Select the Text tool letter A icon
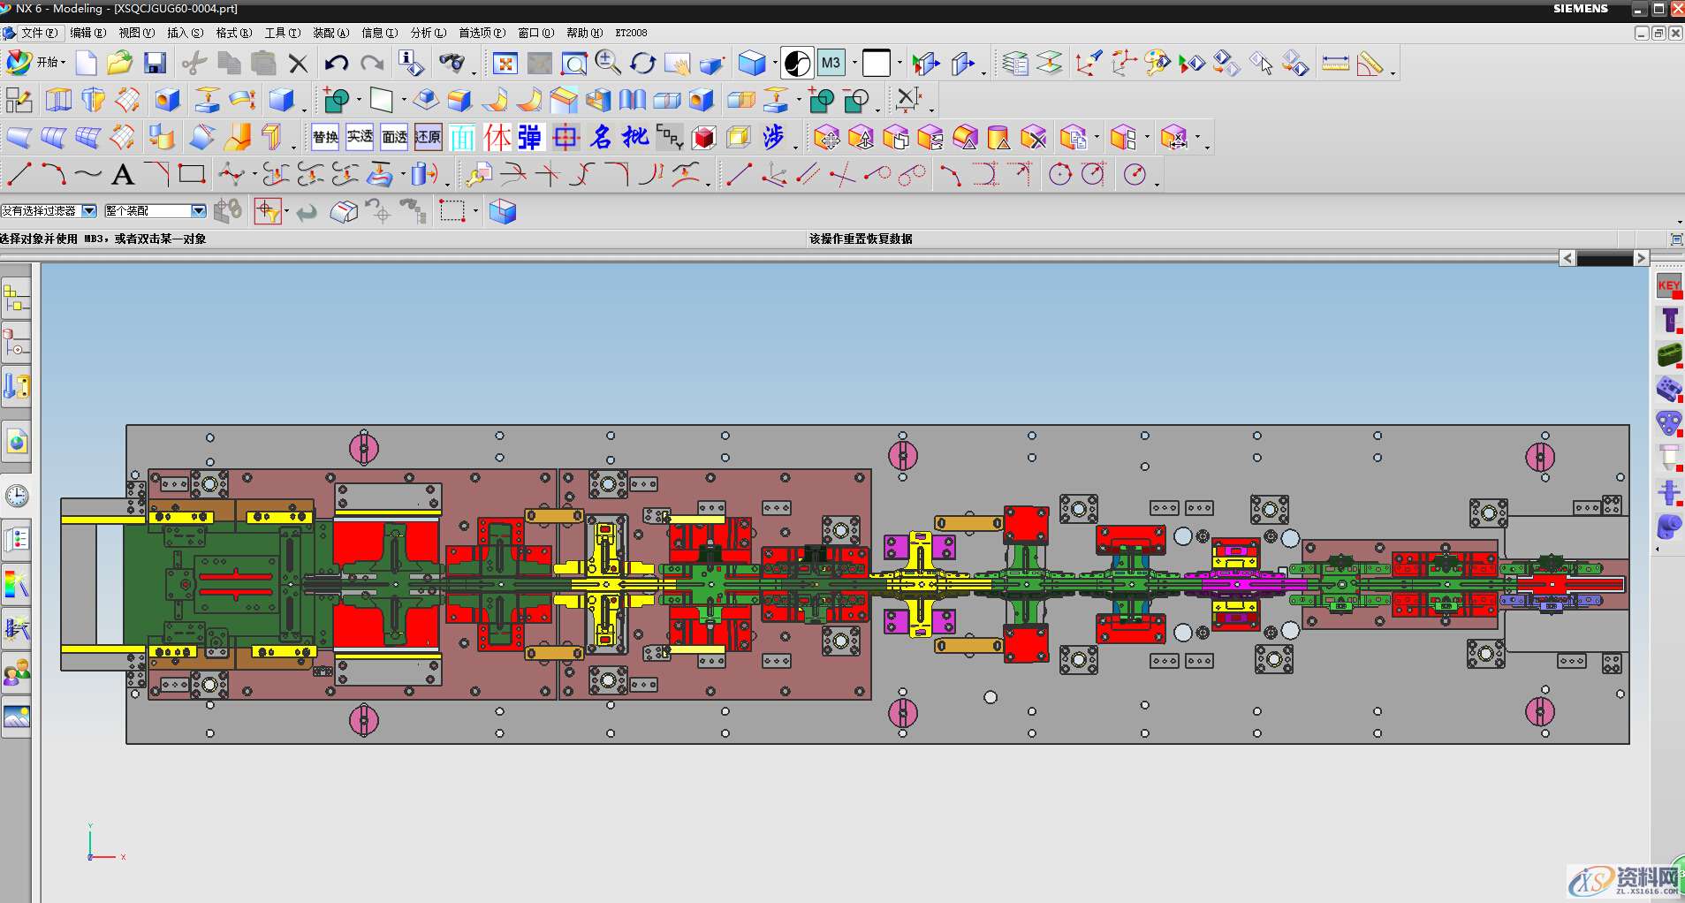 coord(123,175)
